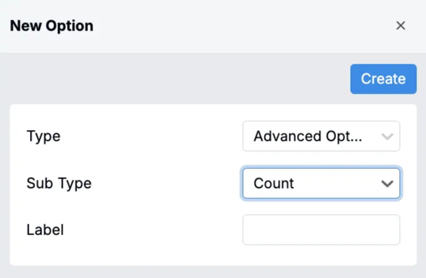The height and width of the screenshot is (278, 426).
Task: Click the 'New Option' dialog title
Action: coord(52,26)
